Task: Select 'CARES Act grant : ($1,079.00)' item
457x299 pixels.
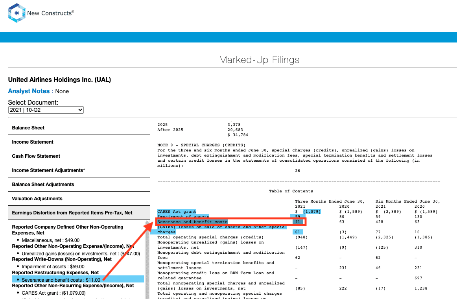Action: tap(53, 293)
